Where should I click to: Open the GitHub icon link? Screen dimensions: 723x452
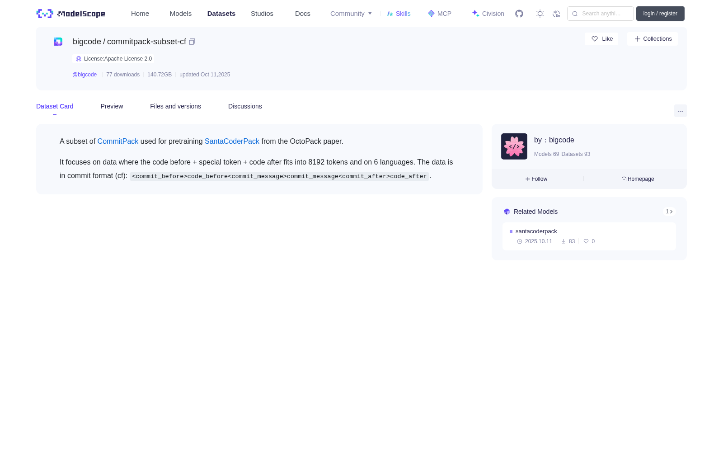[519, 14]
